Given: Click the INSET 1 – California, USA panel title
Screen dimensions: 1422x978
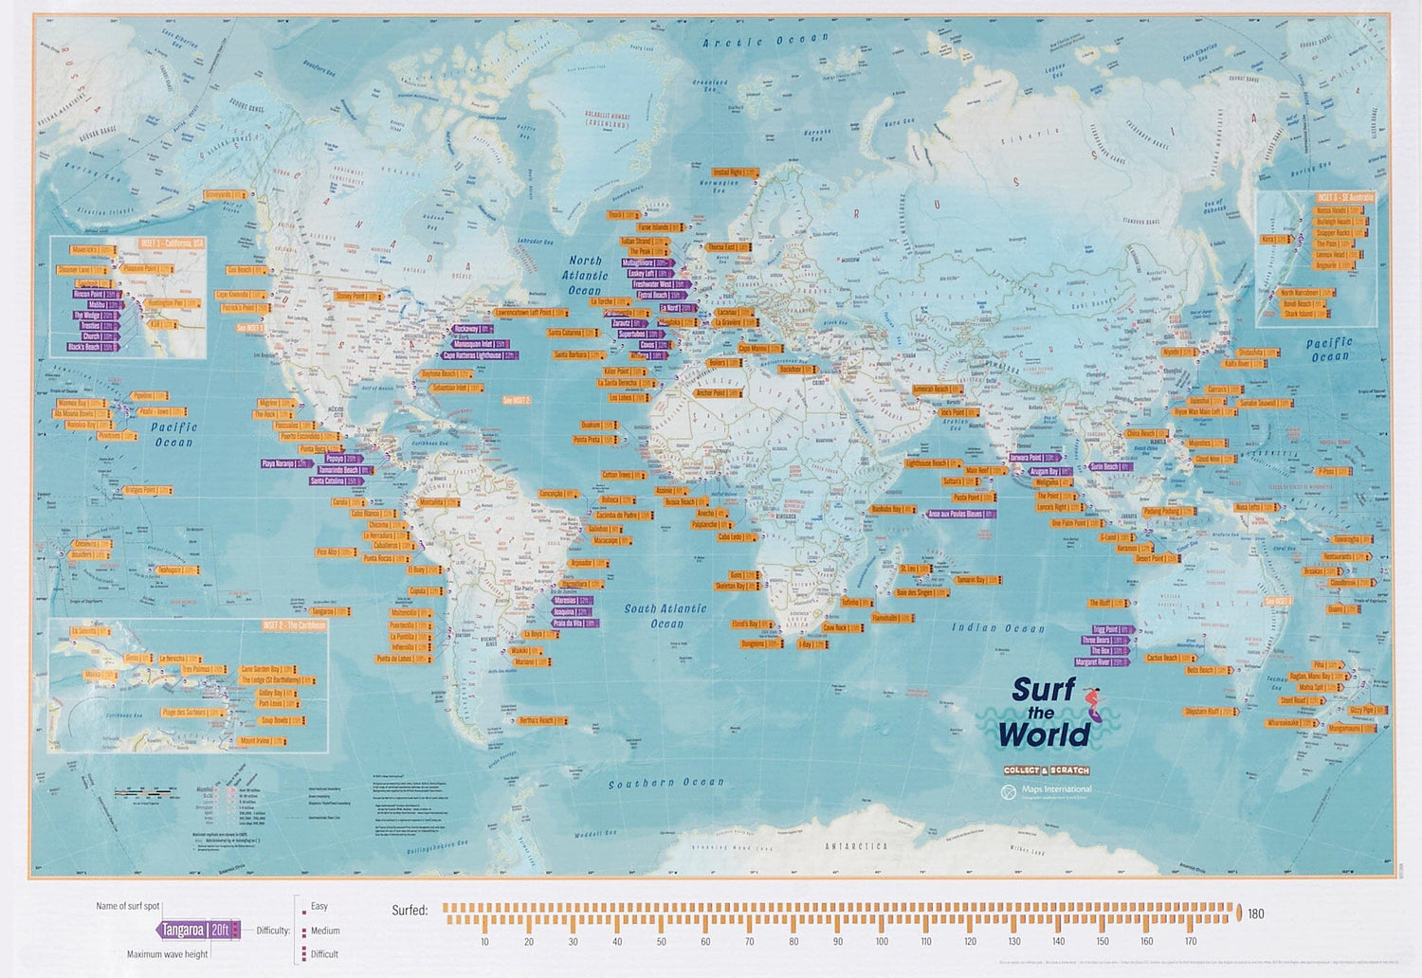Looking at the screenshot, I should point(171,244).
